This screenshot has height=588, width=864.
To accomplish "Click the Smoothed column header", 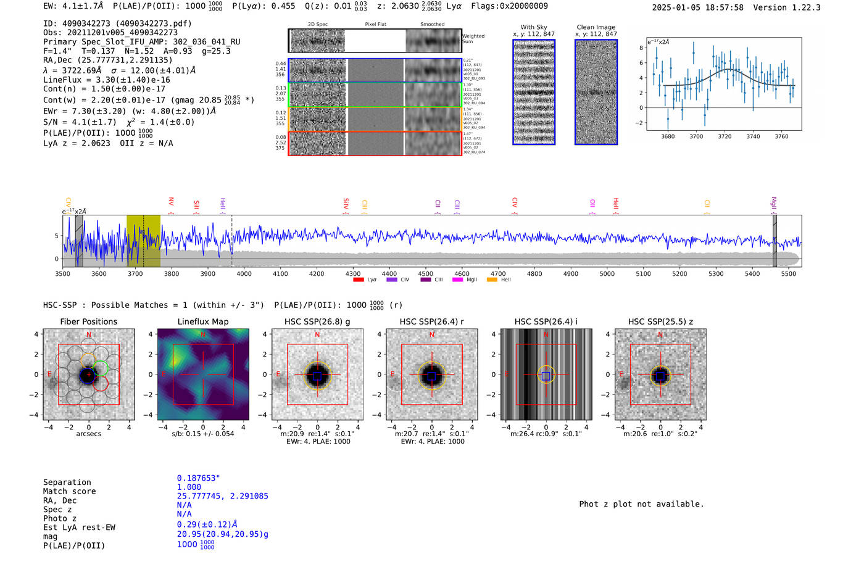I will 432,25.
